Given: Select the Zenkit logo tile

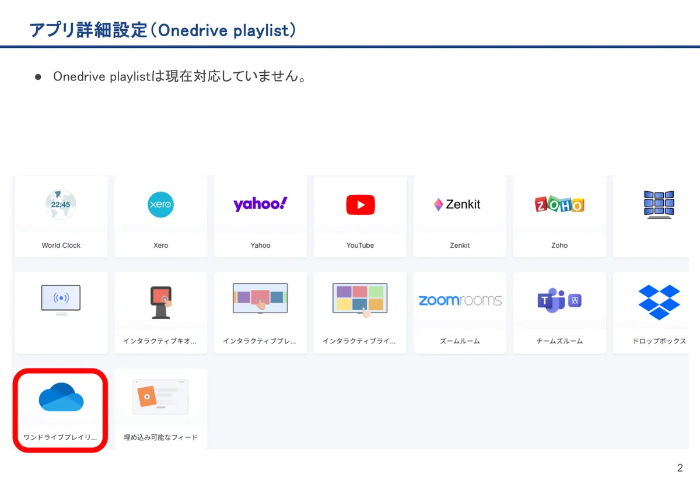Looking at the screenshot, I should [x=457, y=205].
